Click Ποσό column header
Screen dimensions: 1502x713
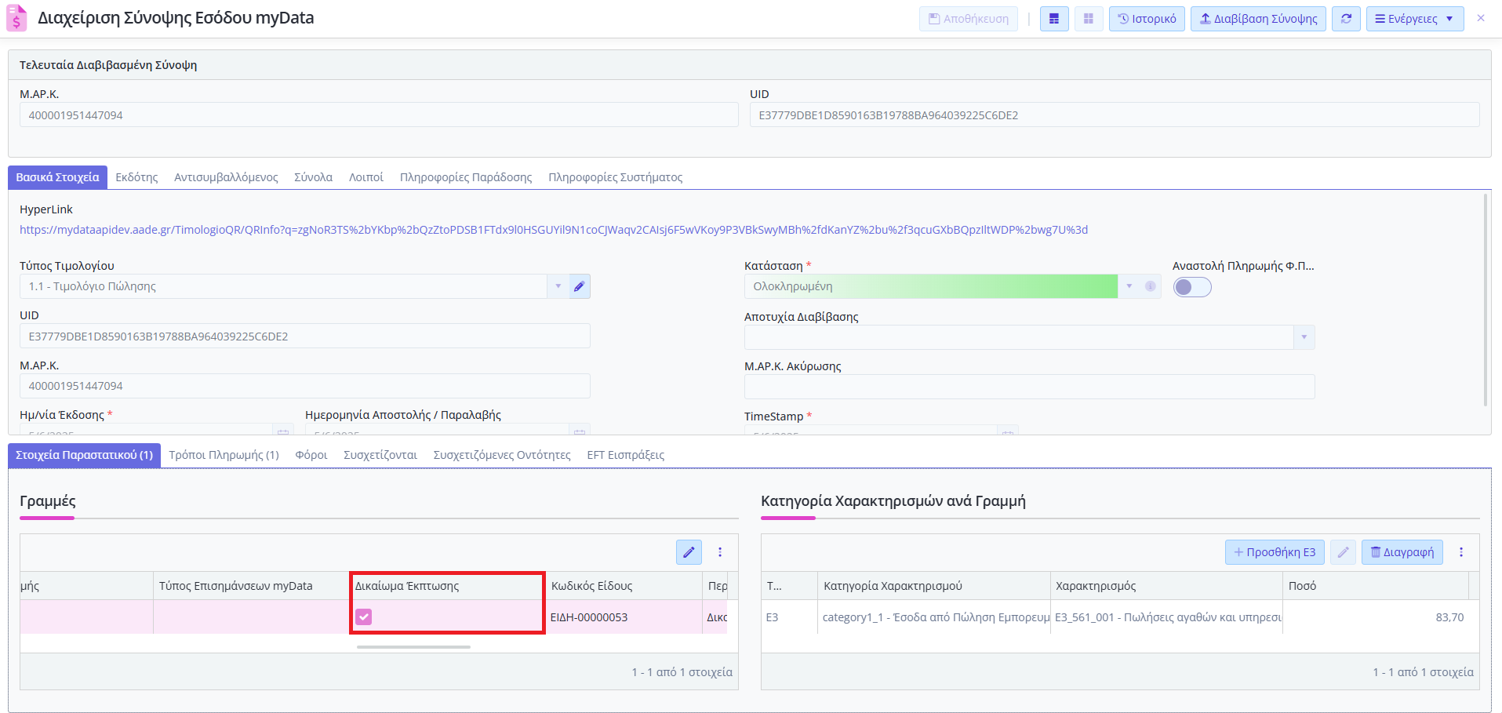coord(1376,586)
